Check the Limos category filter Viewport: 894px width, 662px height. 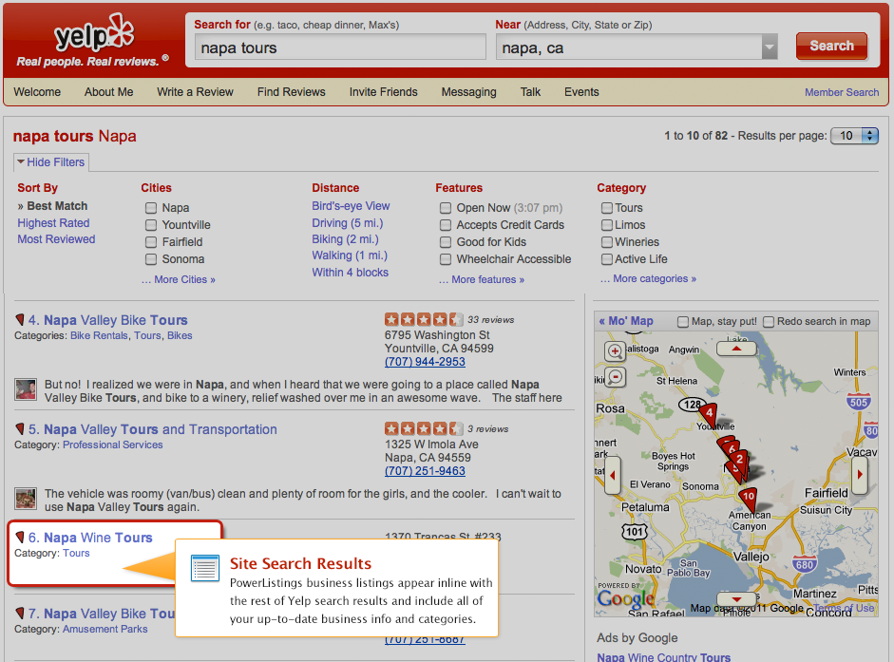point(607,225)
